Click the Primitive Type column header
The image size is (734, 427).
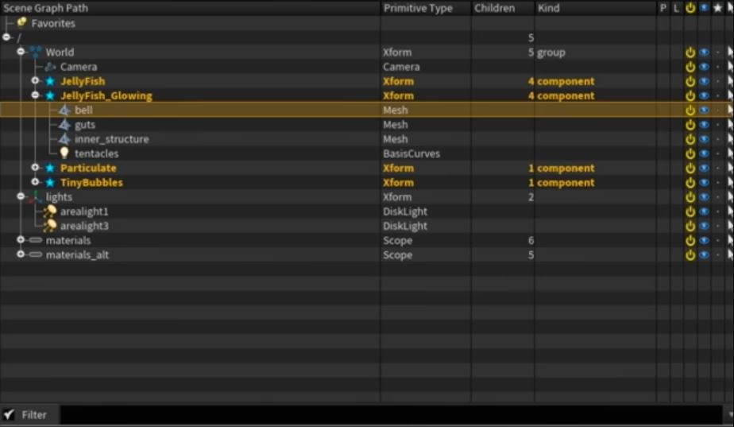click(426, 8)
